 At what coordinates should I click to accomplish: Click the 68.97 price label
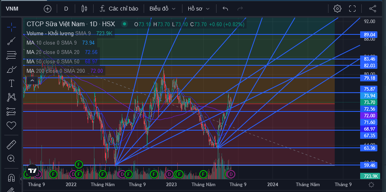(369, 129)
